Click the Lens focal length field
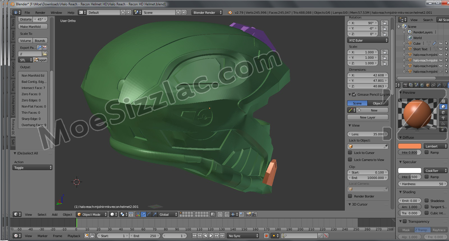The image size is (449, 241). tap(368, 134)
